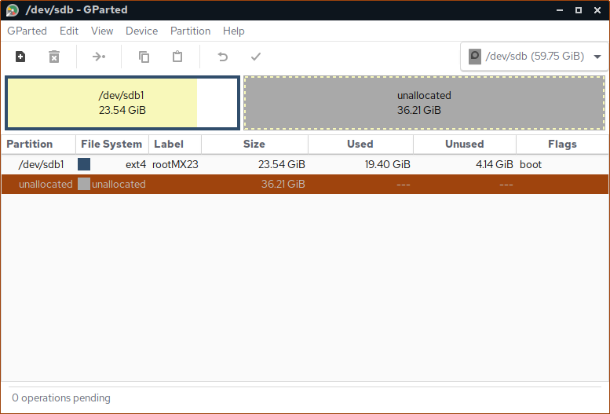Apply all operations with checkmark icon
The height and width of the screenshot is (414, 610).
tap(255, 57)
